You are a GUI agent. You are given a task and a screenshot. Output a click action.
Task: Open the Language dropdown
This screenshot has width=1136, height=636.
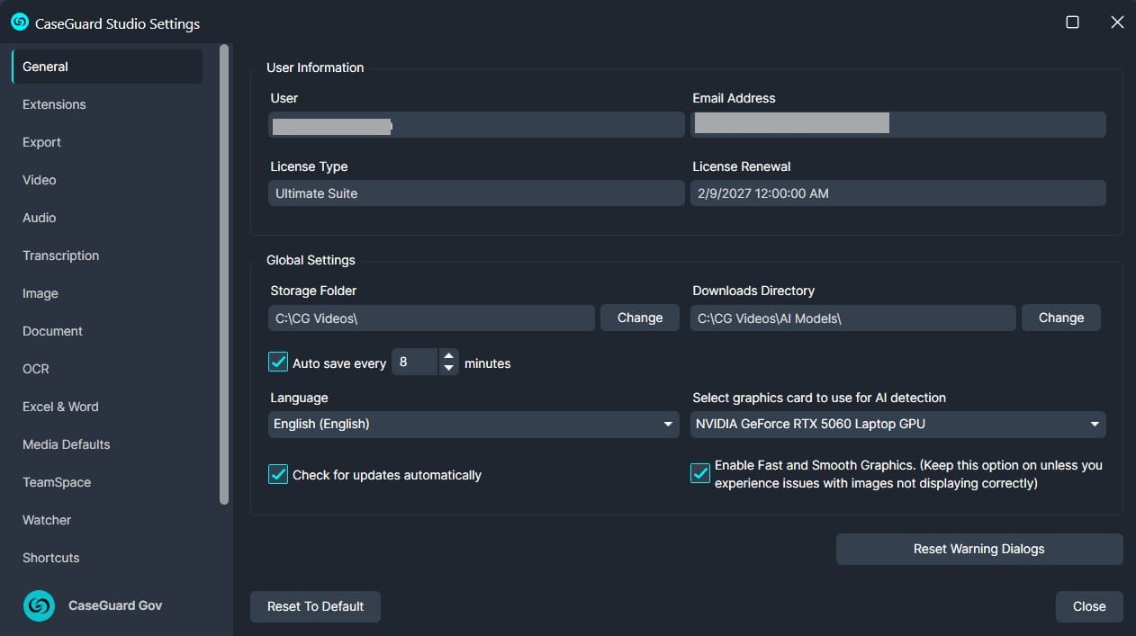(473, 424)
